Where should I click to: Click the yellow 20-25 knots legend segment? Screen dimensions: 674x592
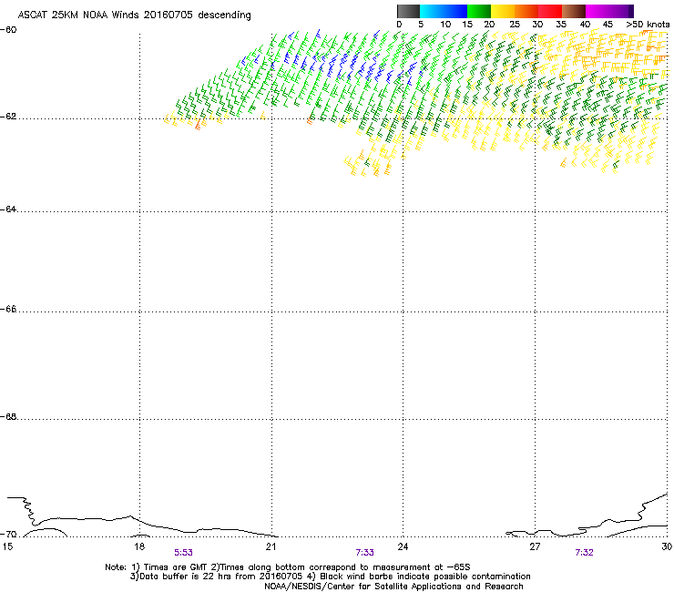(x=503, y=11)
